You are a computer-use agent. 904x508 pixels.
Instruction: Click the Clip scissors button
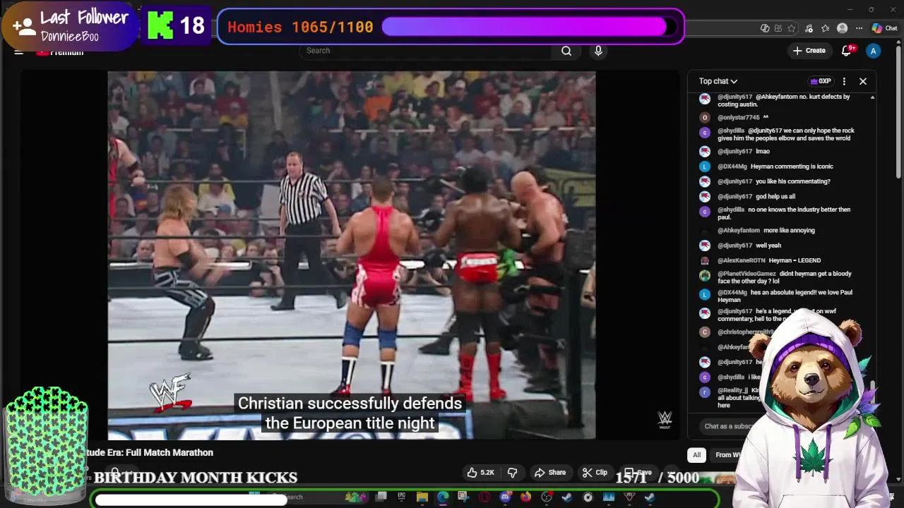pos(595,473)
